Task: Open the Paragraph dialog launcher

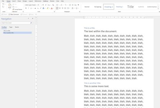Action: click(x=80, y=12)
